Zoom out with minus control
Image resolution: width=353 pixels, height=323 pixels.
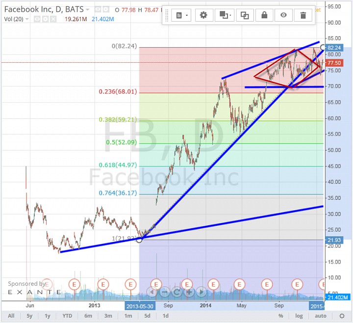165,292
